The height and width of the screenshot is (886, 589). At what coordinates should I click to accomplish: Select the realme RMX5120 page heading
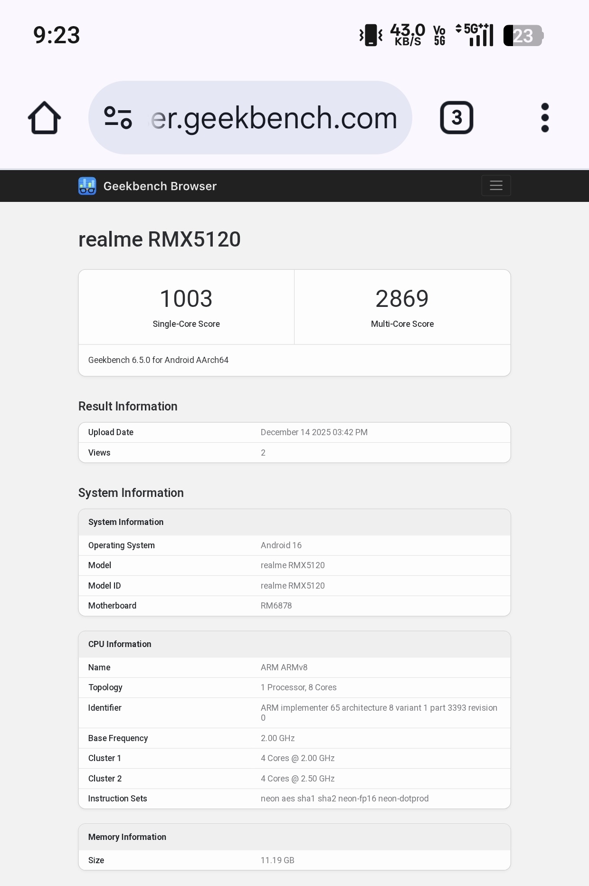(160, 239)
